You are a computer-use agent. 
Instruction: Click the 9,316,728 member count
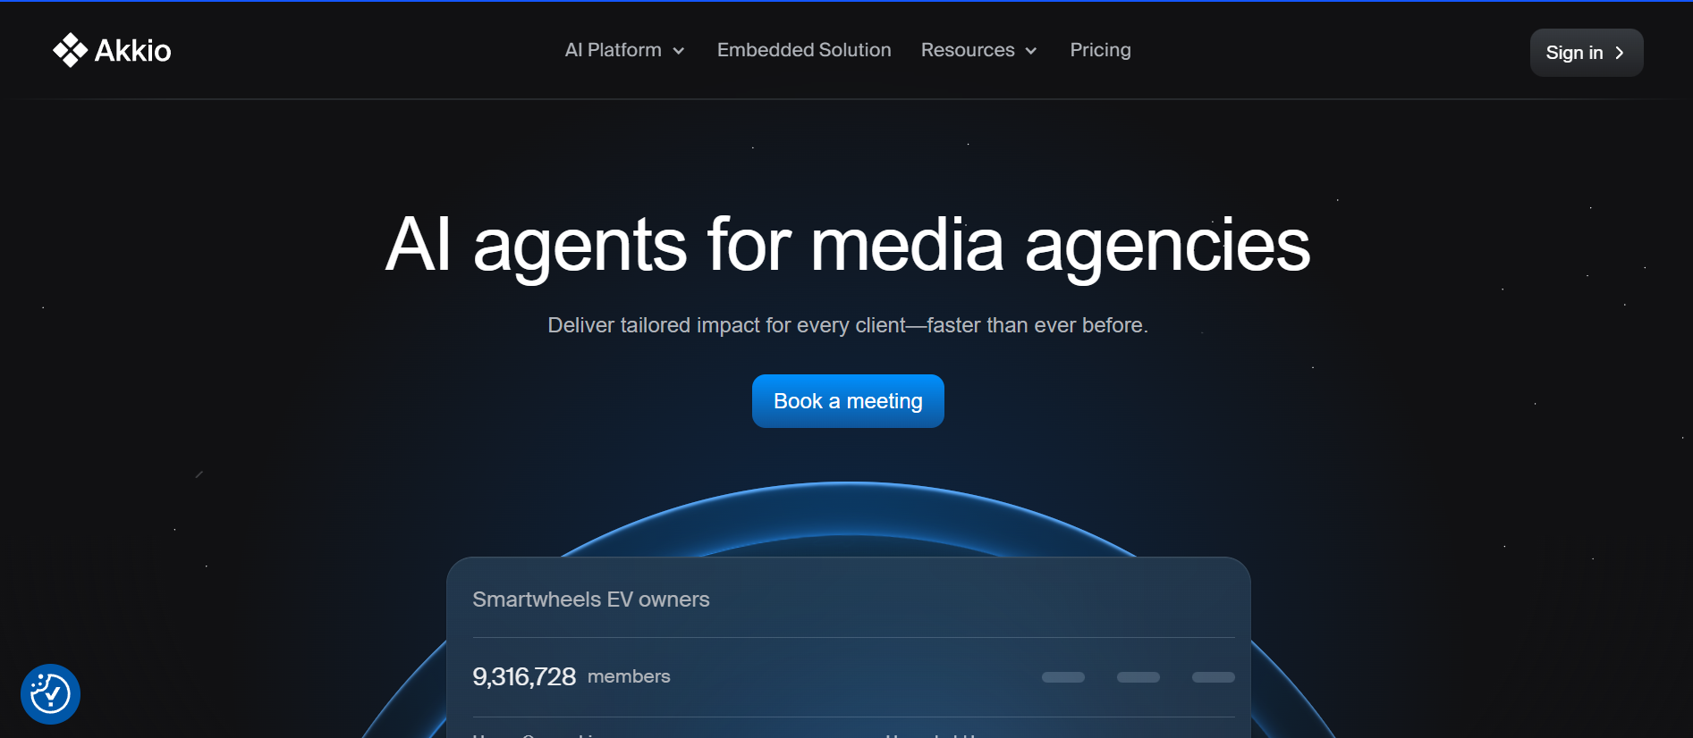pyautogui.click(x=524, y=676)
